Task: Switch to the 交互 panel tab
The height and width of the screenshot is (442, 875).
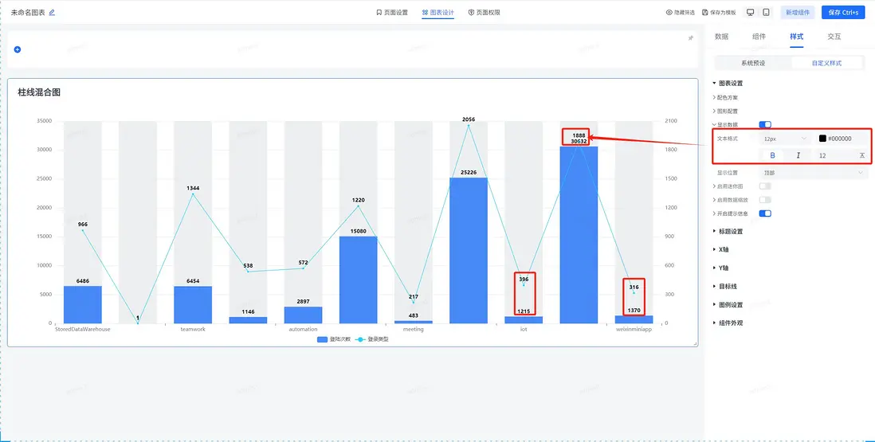Action: [834, 37]
